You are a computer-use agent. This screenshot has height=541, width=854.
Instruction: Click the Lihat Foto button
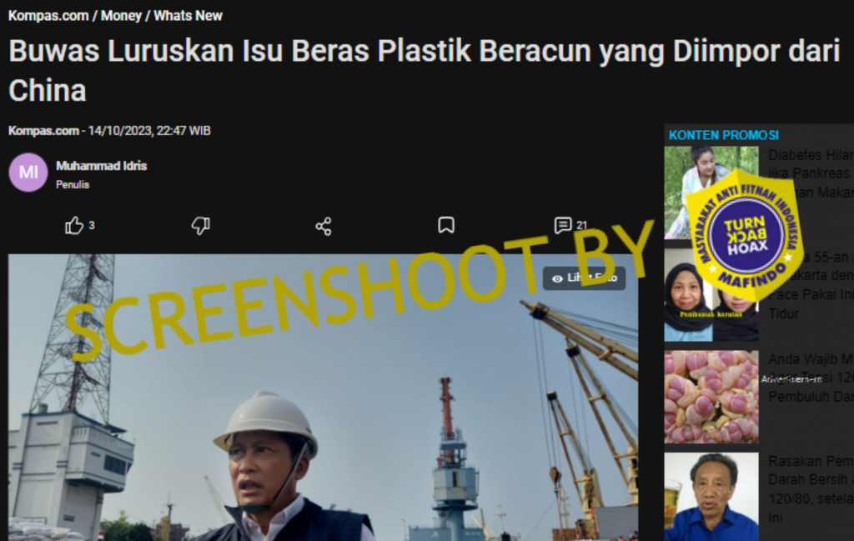click(584, 278)
